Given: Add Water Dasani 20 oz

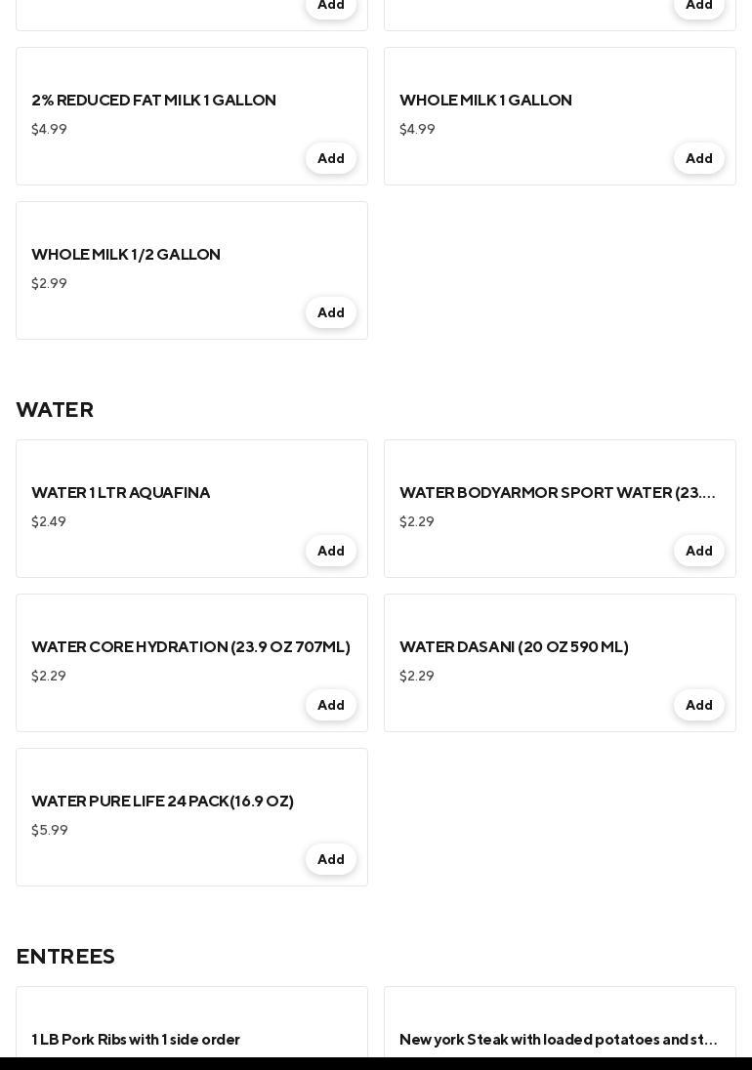Looking at the screenshot, I should pos(698,705).
